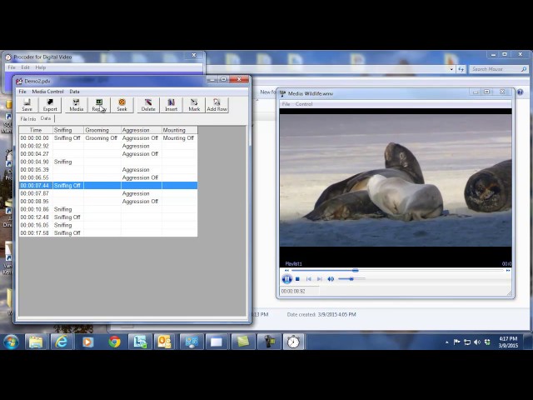Click the Sniffing column header
Image resolution: width=533 pixels, height=400 pixels.
(68, 130)
